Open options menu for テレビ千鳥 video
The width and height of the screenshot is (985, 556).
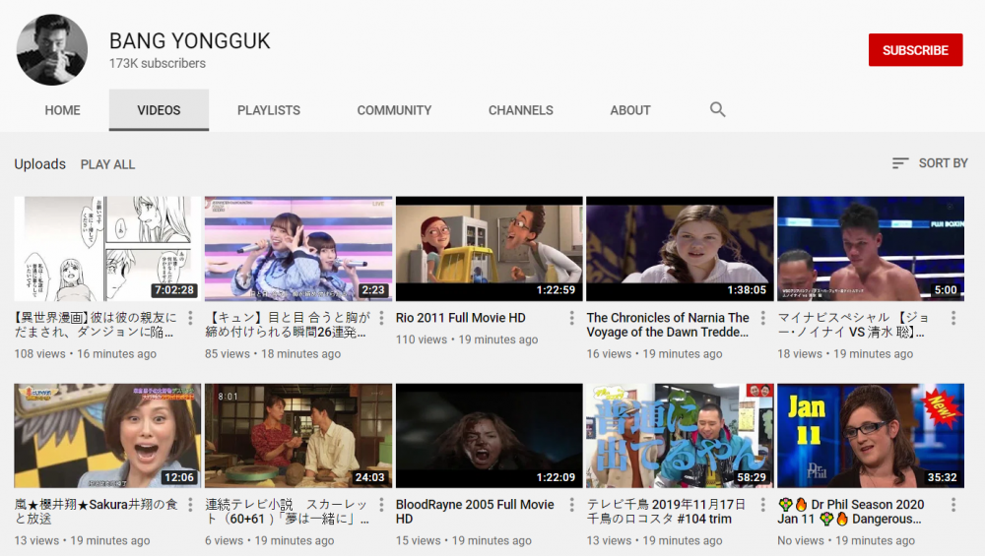762,505
